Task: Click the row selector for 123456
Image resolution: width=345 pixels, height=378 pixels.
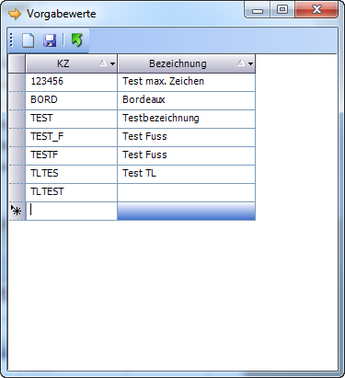Action: [17, 82]
